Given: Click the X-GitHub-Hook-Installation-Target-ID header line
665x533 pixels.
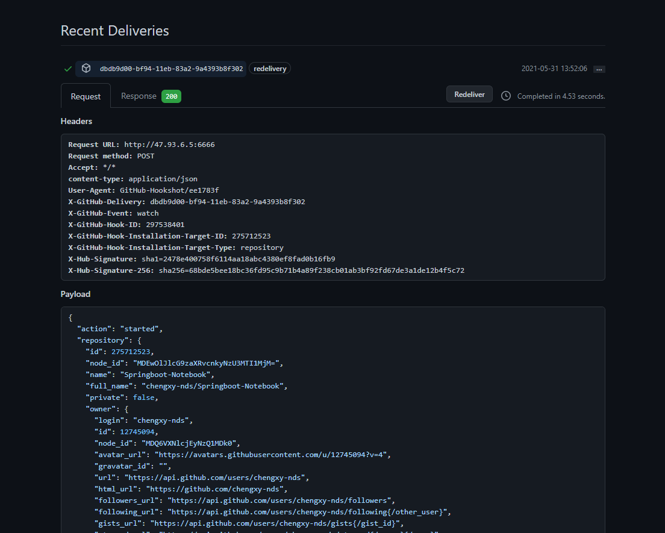Looking at the screenshot, I should point(170,236).
